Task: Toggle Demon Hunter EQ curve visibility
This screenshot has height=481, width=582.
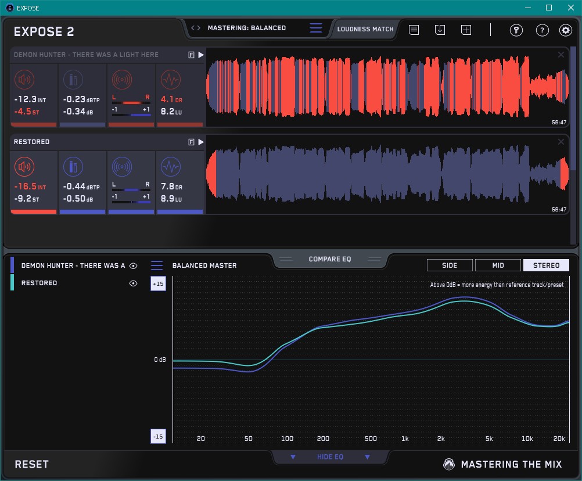Action: click(133, 265)
